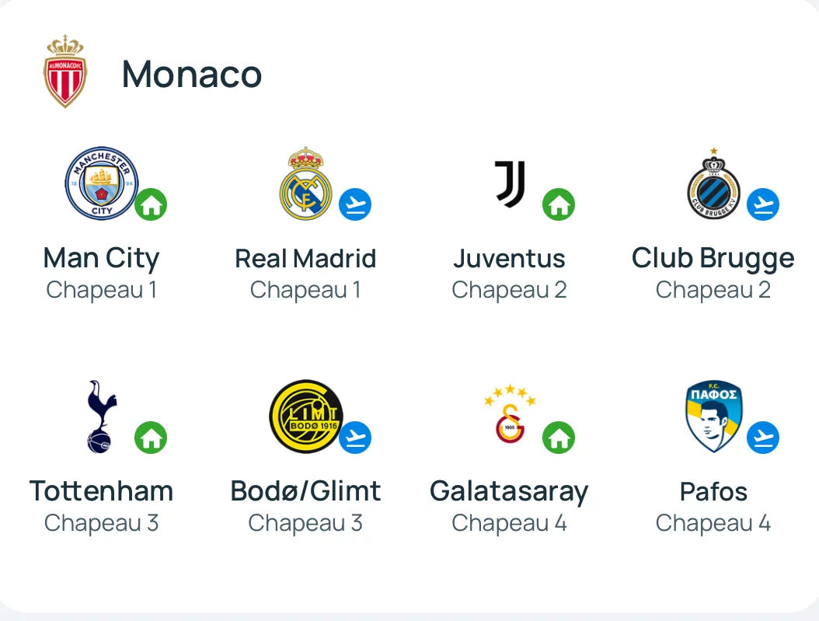The height and width of the screenshot is (621, 819).
Task: Click the AS Monaco club crest
Action: [64, 72]
